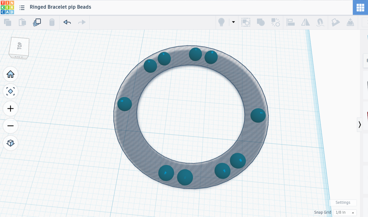Open the Snap Grid 1/8 in dropdown

coord(345,212)
